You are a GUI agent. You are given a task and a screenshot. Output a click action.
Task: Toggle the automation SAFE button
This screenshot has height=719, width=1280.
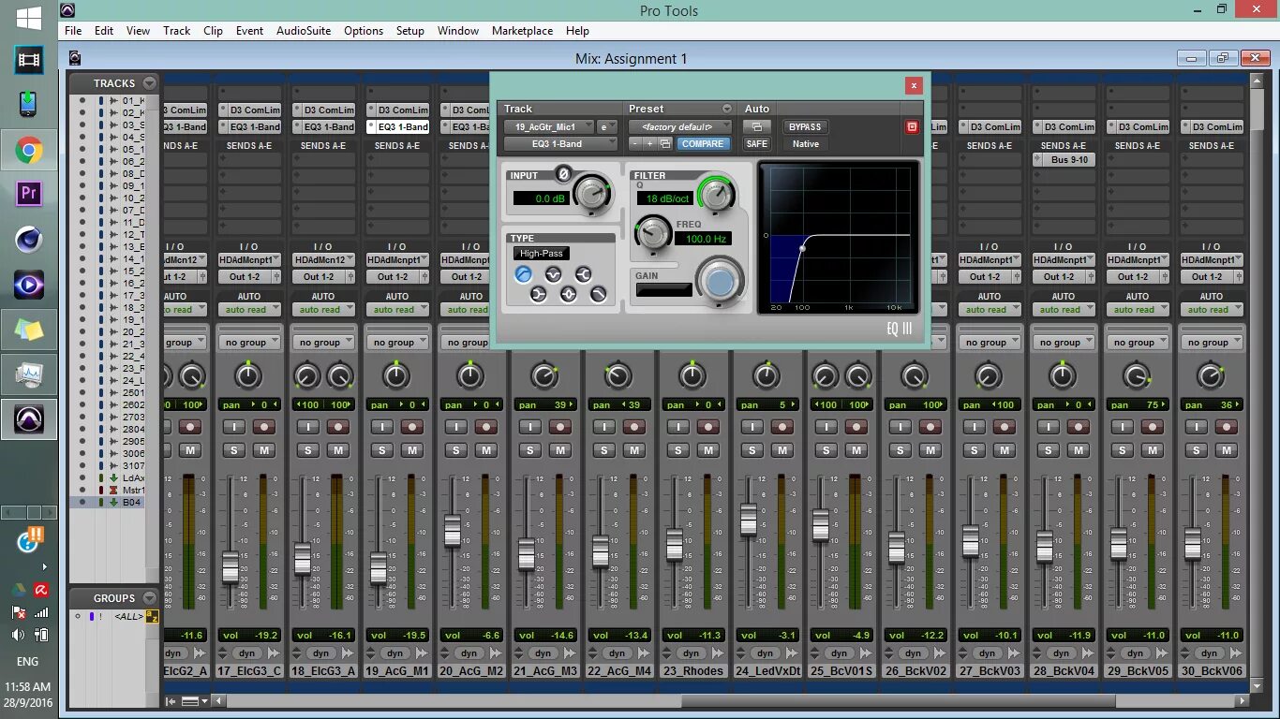click(x=756, y=143)
